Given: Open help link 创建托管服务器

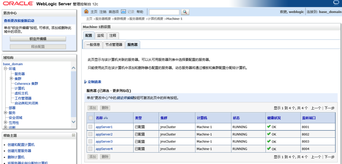Looking at the screenshot, I should (19, 151).
